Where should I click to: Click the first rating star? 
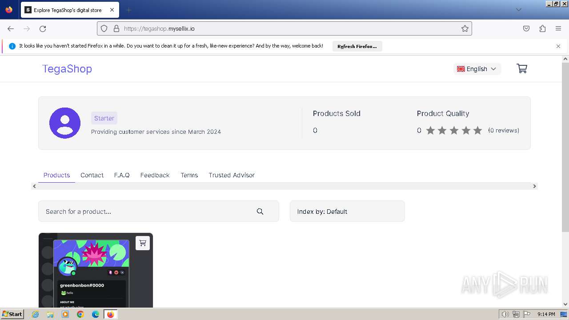click(x=430, y=130)
